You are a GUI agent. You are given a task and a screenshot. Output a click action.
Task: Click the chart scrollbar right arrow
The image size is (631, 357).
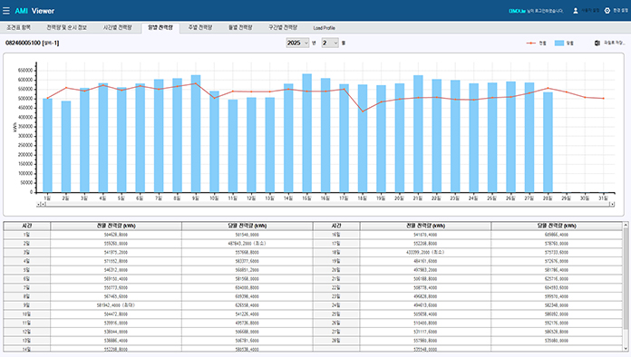(612, 204)
